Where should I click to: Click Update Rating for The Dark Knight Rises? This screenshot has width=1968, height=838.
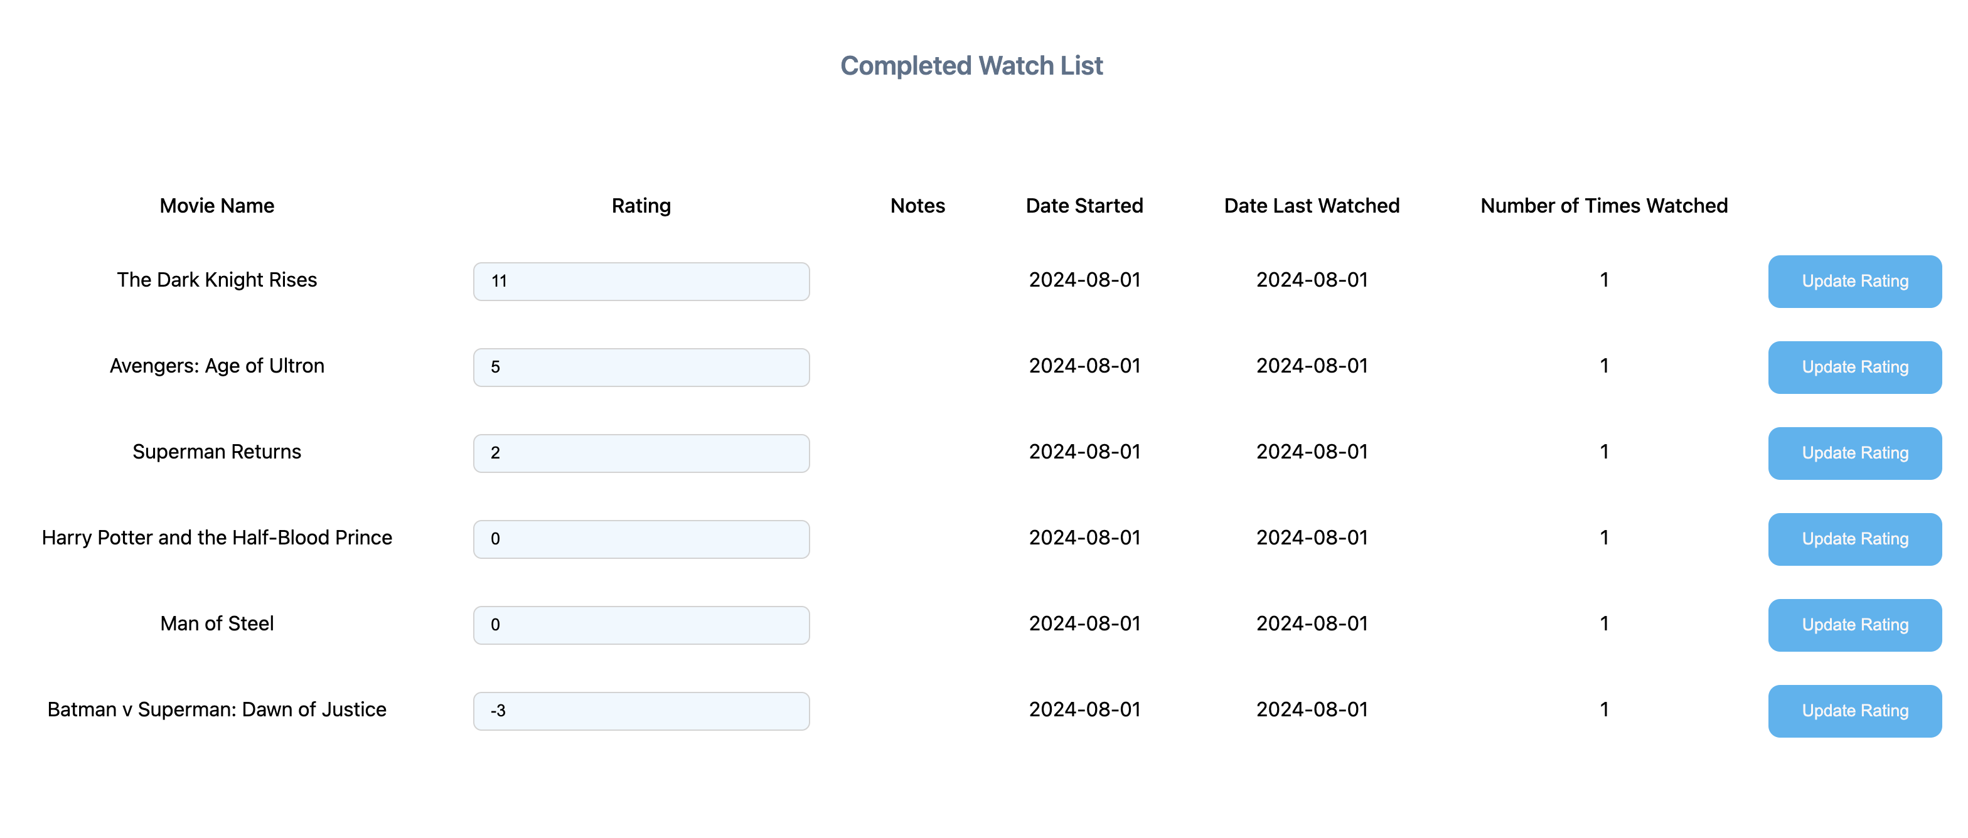pos(1854,281)
